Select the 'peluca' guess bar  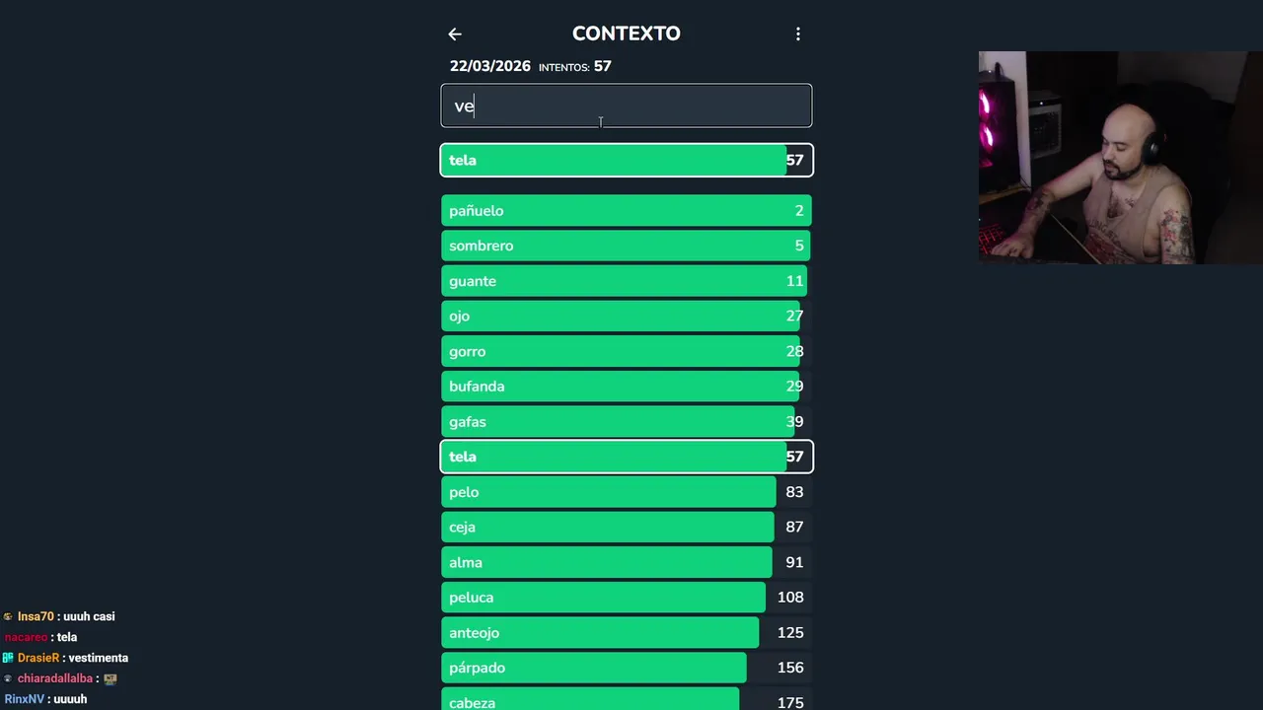[627, 598]
